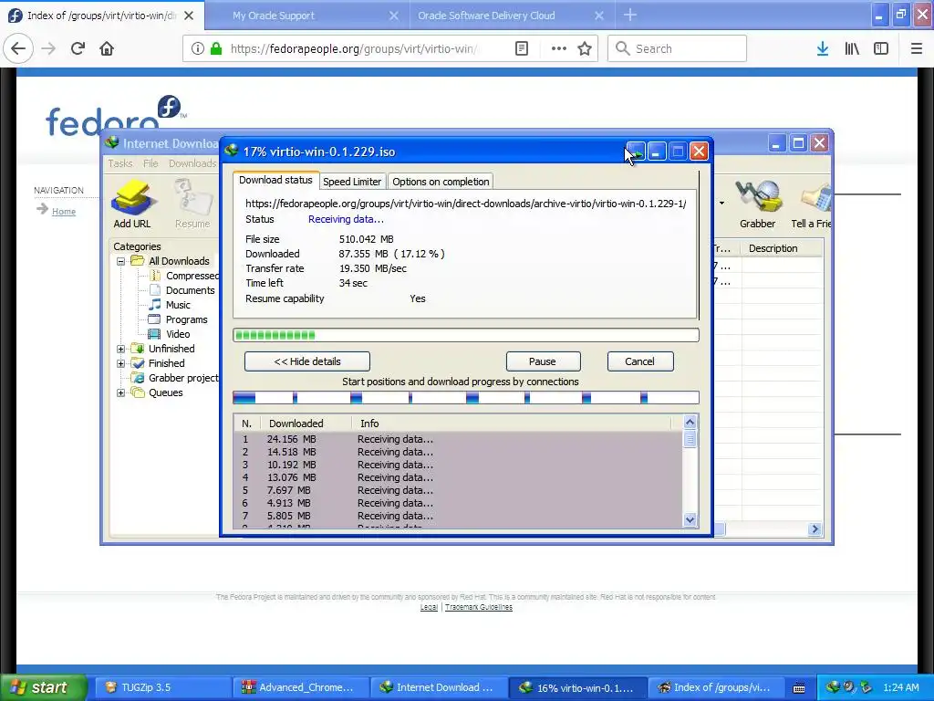
Task: Select Compressed category
Action: click(192, 276)
